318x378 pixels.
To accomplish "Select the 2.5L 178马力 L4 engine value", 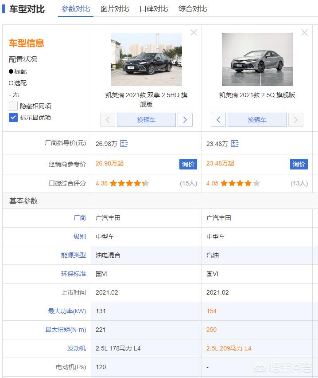I will click(x=118, y=348).
